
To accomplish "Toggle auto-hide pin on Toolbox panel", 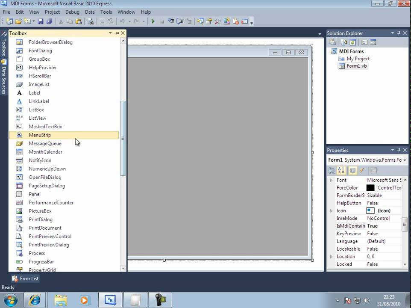I will (x=117, y=33).
